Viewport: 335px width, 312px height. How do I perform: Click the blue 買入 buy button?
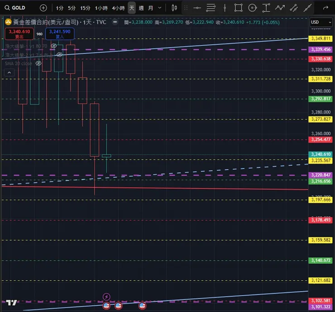[60, 34]
